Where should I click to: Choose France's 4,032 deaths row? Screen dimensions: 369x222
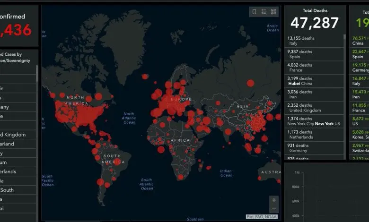[315, 68]
